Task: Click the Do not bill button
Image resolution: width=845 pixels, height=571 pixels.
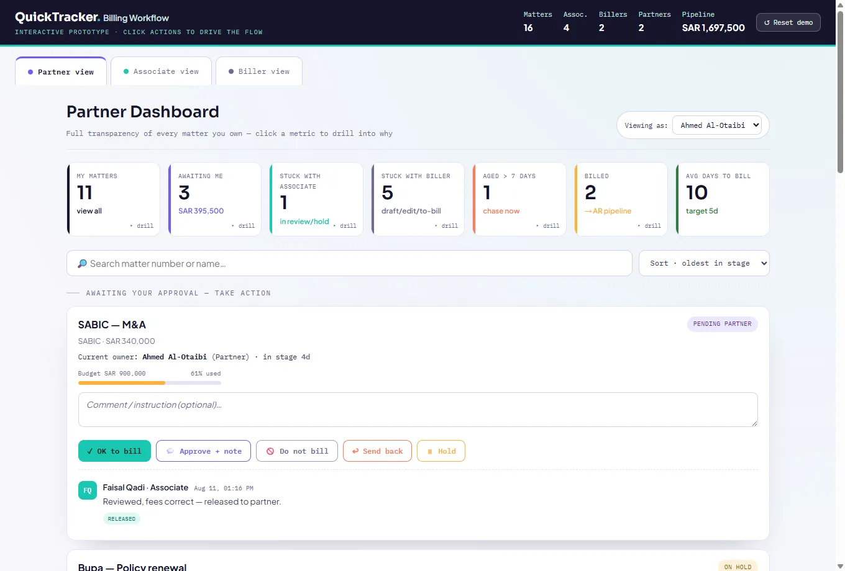Action: click(x=297, y=451)
